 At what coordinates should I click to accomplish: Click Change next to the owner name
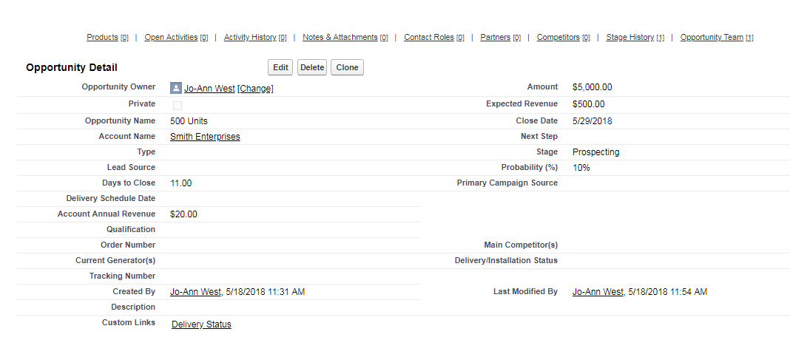point(255,89)
